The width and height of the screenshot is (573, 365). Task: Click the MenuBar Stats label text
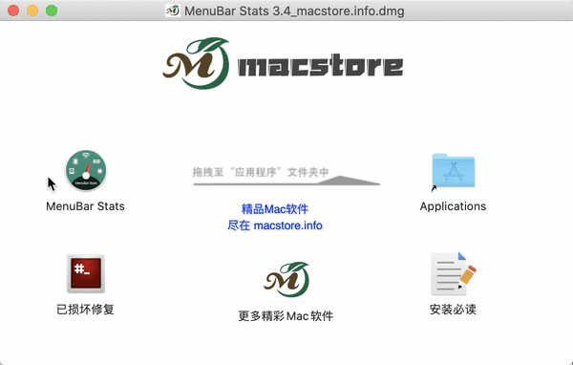click(85, 206)
